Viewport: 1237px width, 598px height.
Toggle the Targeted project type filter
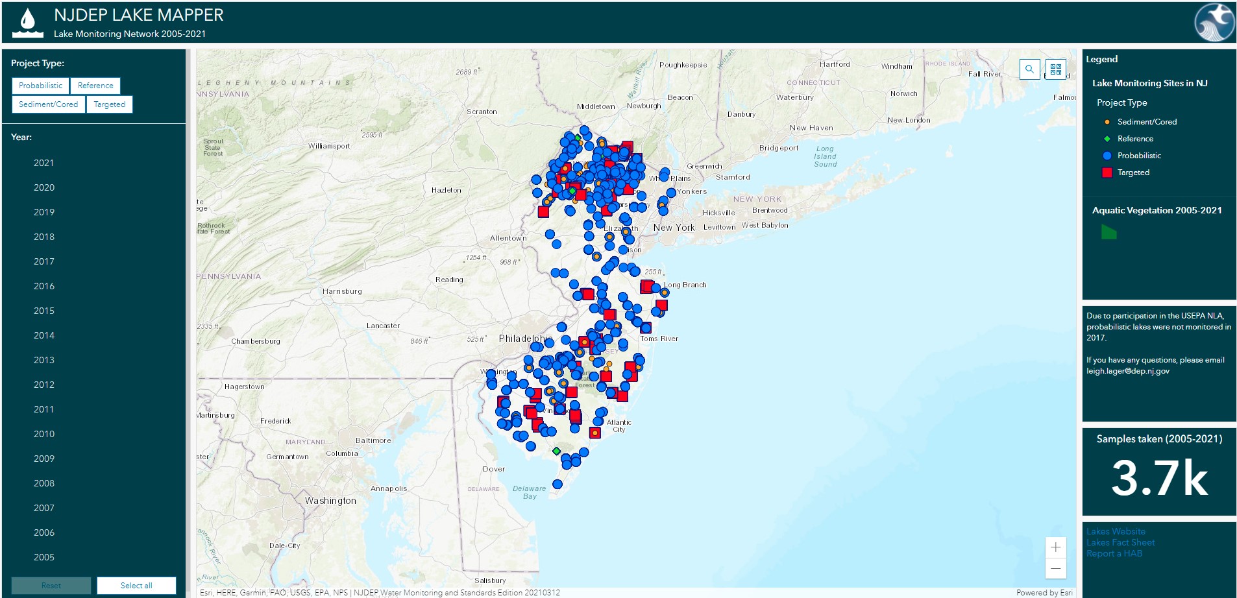pos(110,104)
